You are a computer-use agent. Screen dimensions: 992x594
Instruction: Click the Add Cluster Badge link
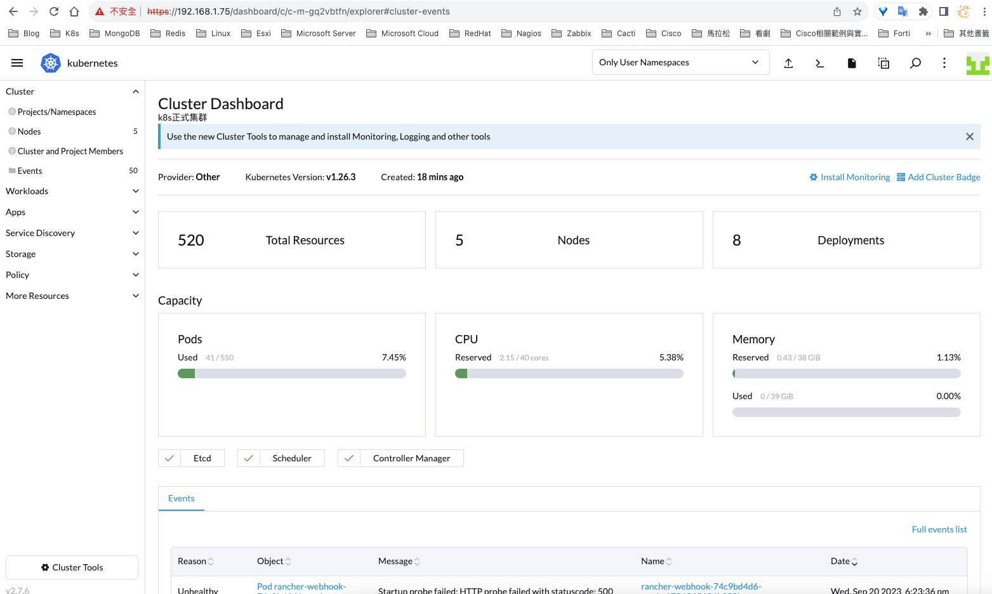[x=939, y=177]
